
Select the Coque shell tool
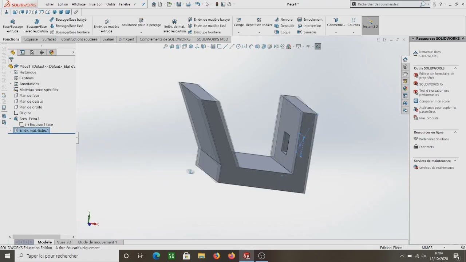(283, 32)
